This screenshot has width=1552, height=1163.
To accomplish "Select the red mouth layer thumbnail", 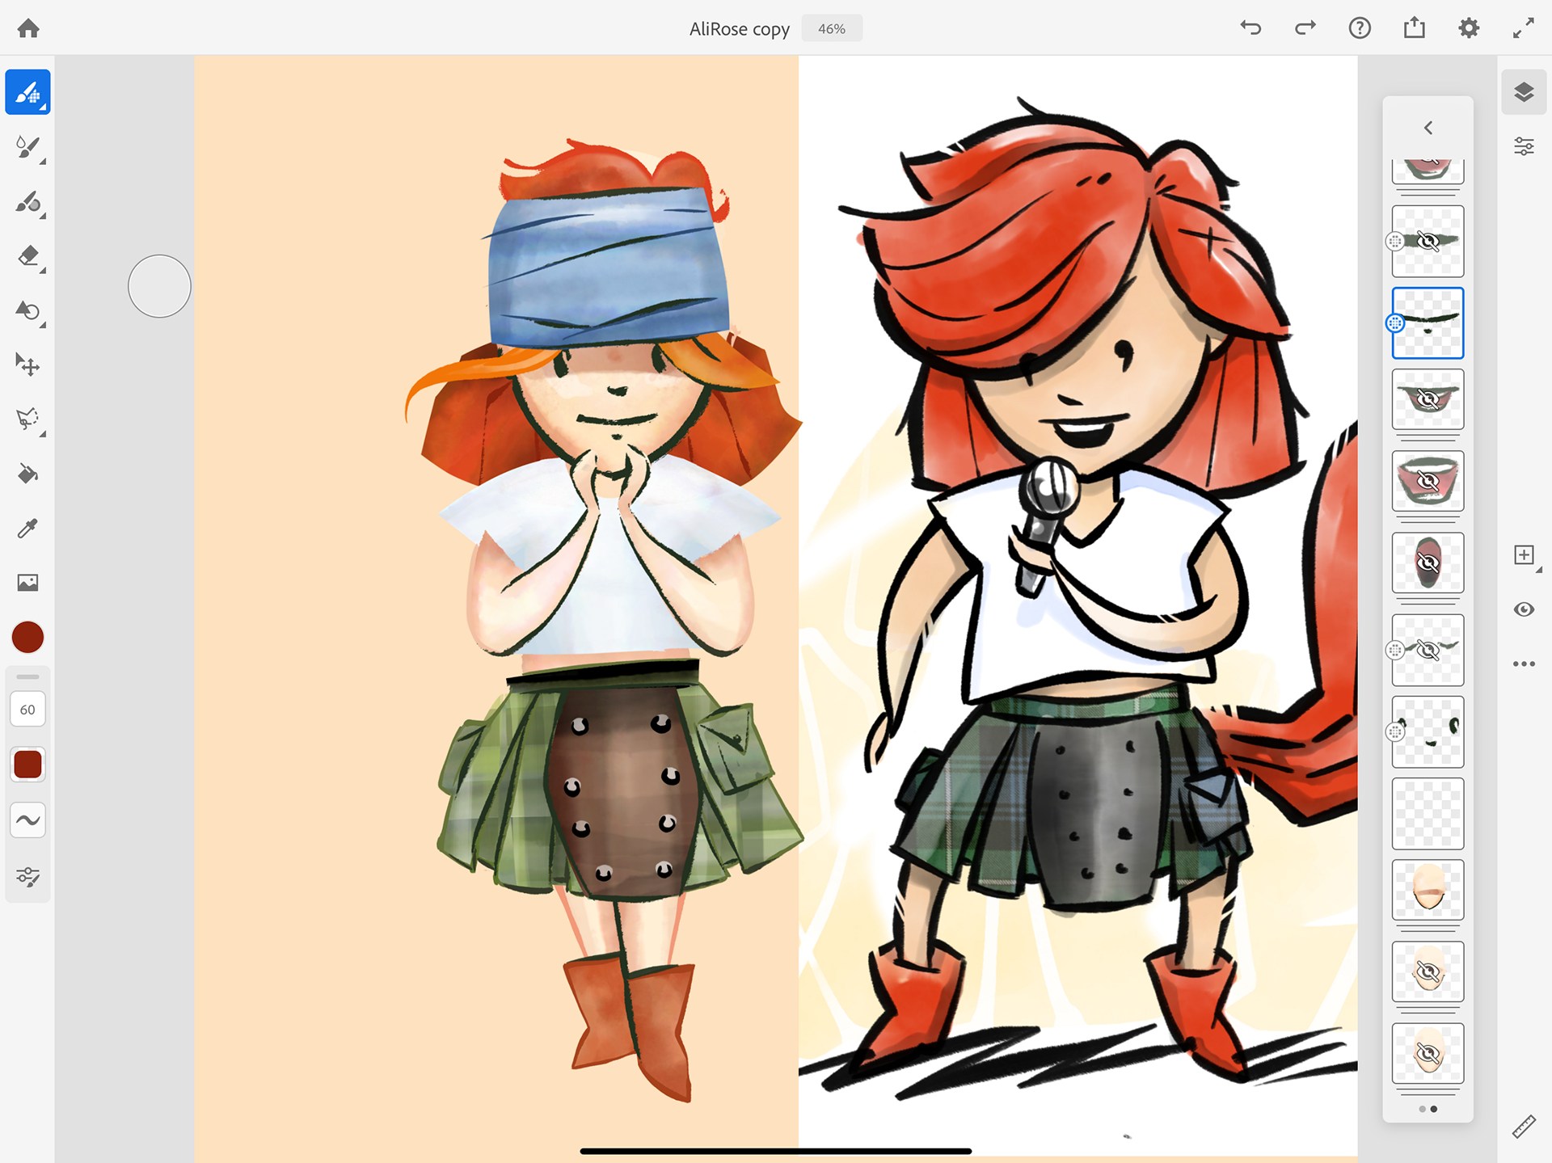I will pos(1428,482).
